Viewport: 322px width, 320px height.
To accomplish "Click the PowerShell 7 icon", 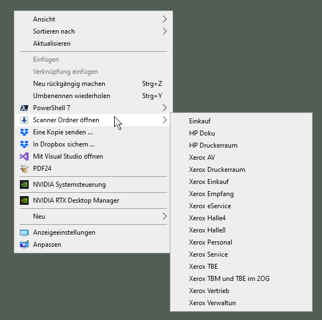I will (24, 108).
